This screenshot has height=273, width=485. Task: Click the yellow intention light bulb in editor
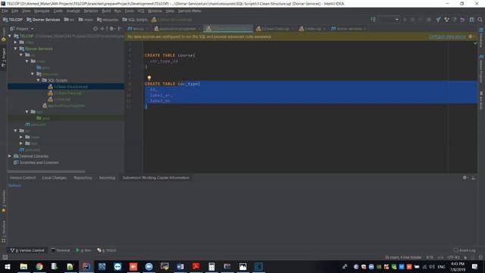click(149, 77)
